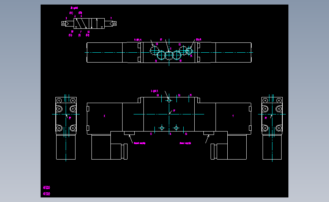The width and height of the screenshot is (329, 202).
Task: Click the lower 4F220 model label
Action: (46, 194)
